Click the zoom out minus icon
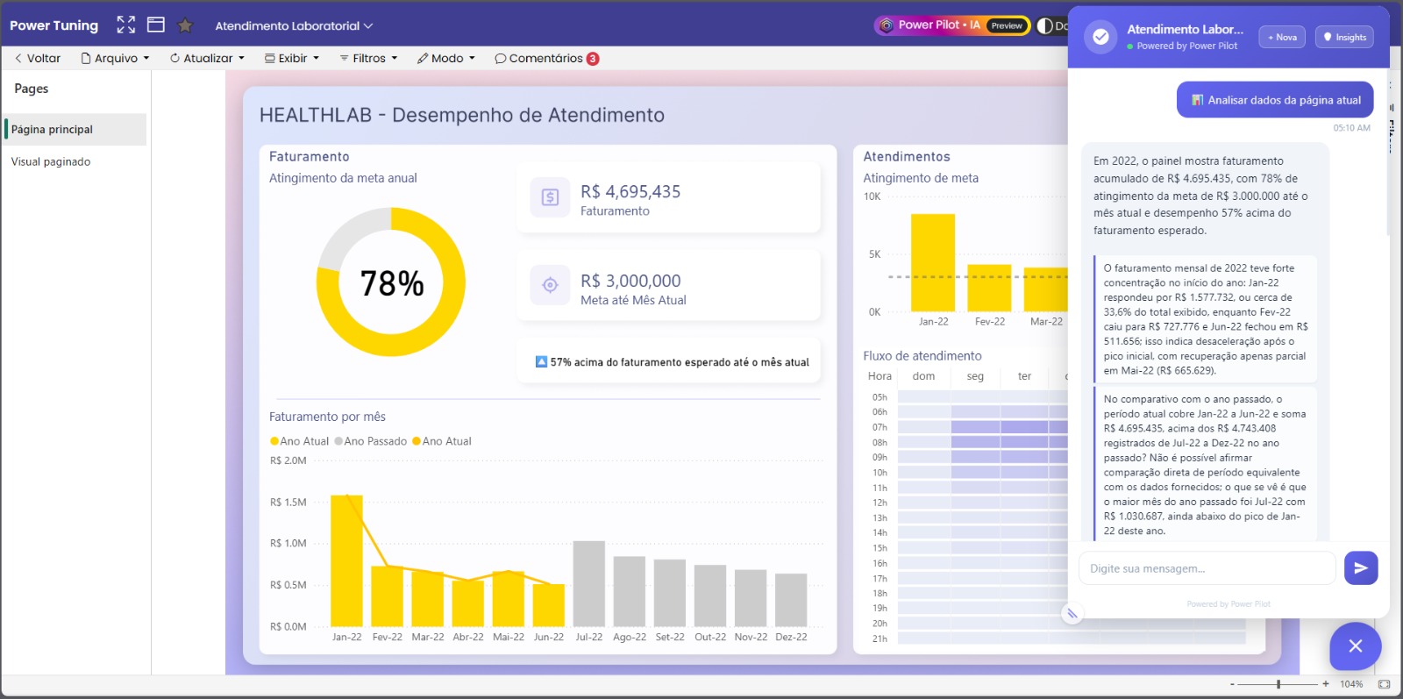The height and width of the screenshot is (699, 1403). [1232, 684]
